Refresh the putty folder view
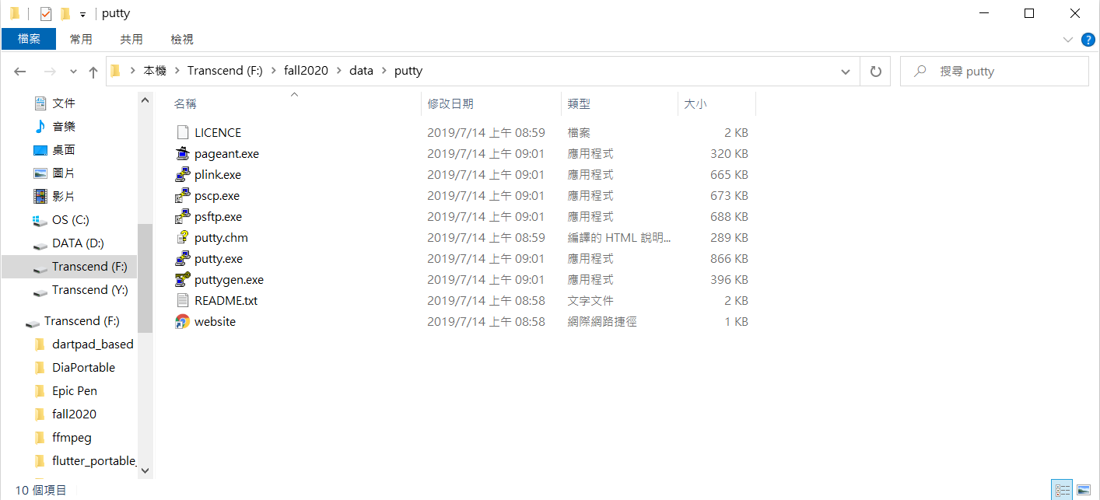Screen dimensions: 1100x500 (x=875, y=72)
